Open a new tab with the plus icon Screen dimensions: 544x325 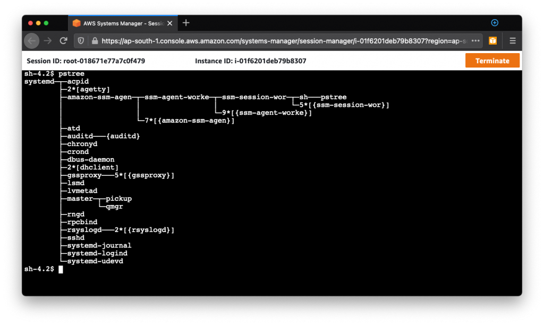coord(186,23)
